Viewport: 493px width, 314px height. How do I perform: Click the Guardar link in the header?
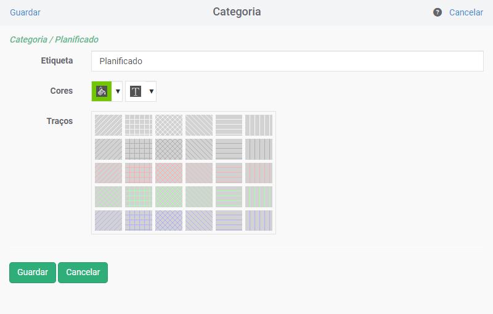pyautogui.click(x=25, y=12)
